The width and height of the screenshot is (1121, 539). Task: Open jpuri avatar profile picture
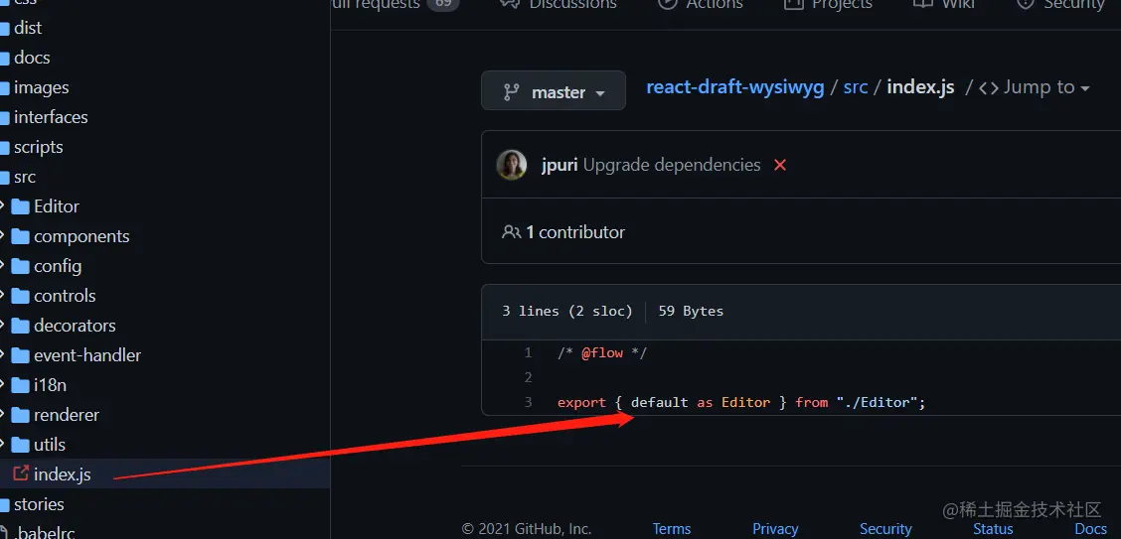click(x=512, y=165)
